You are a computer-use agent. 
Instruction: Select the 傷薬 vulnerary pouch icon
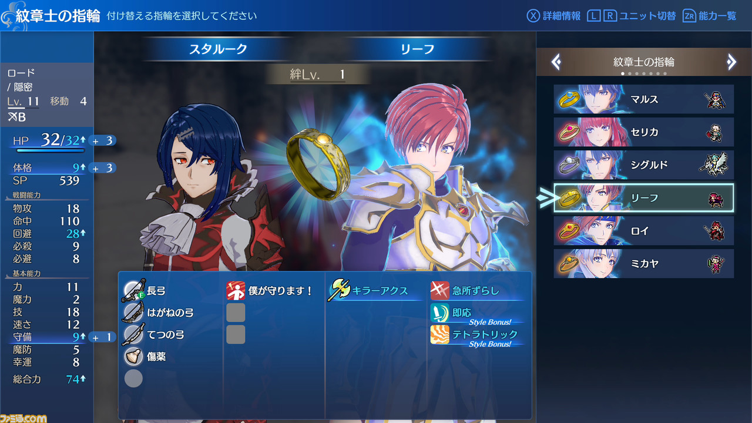[x=133, y=356]
